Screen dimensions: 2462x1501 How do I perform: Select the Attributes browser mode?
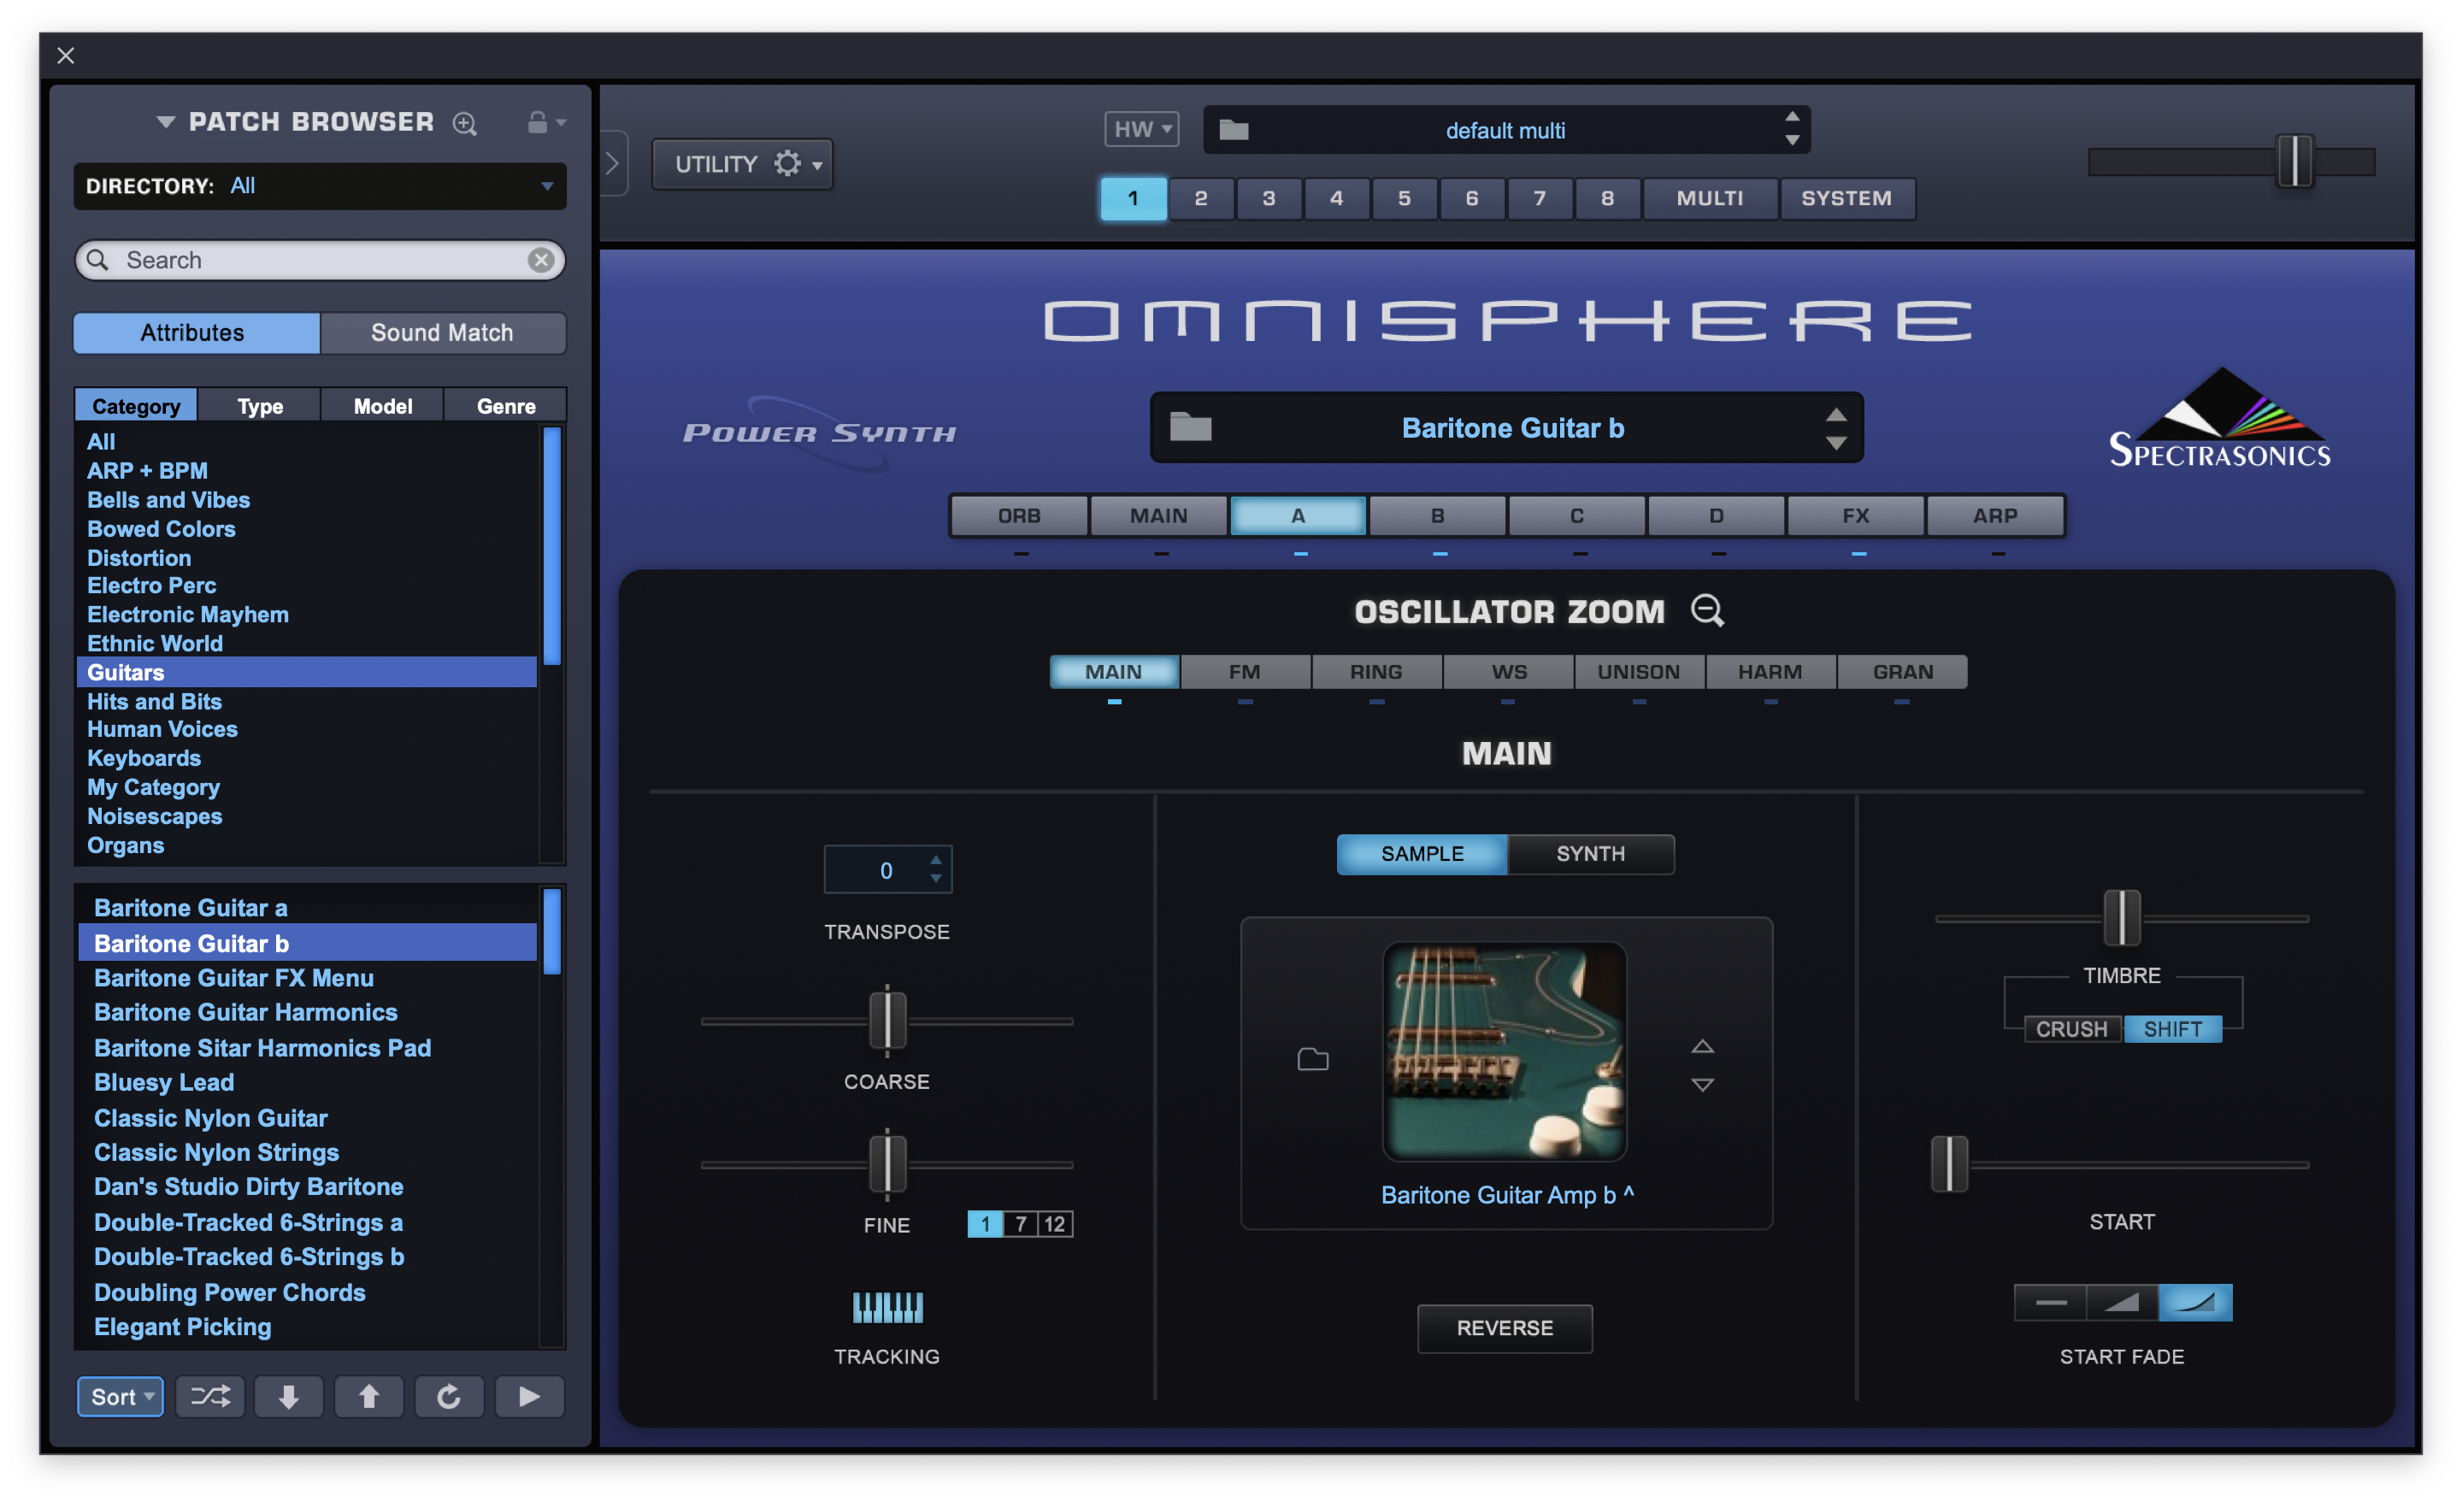[197, 333]
